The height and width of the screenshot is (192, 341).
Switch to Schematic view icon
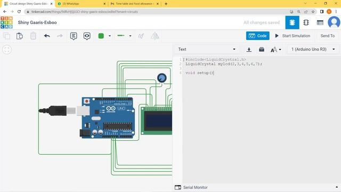(306, 22)
